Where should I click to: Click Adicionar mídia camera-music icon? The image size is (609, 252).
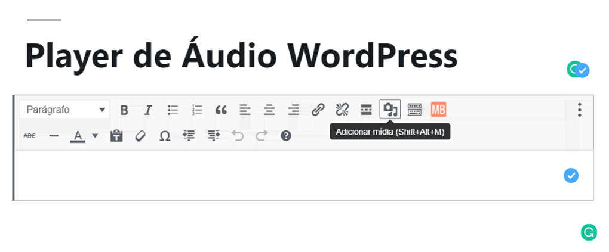tap(390, 110)
